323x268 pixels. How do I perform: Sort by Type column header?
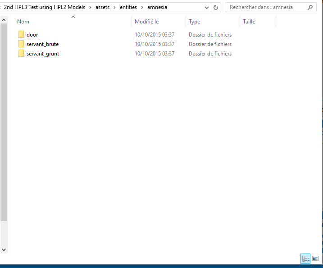pos(195,22)
